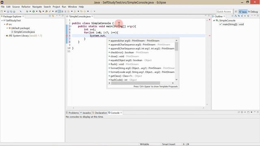Viewport: 260px width, 146px height.
Task: Collapse the (default package) node
Action: pyautogui.click(x=7, y=28)
